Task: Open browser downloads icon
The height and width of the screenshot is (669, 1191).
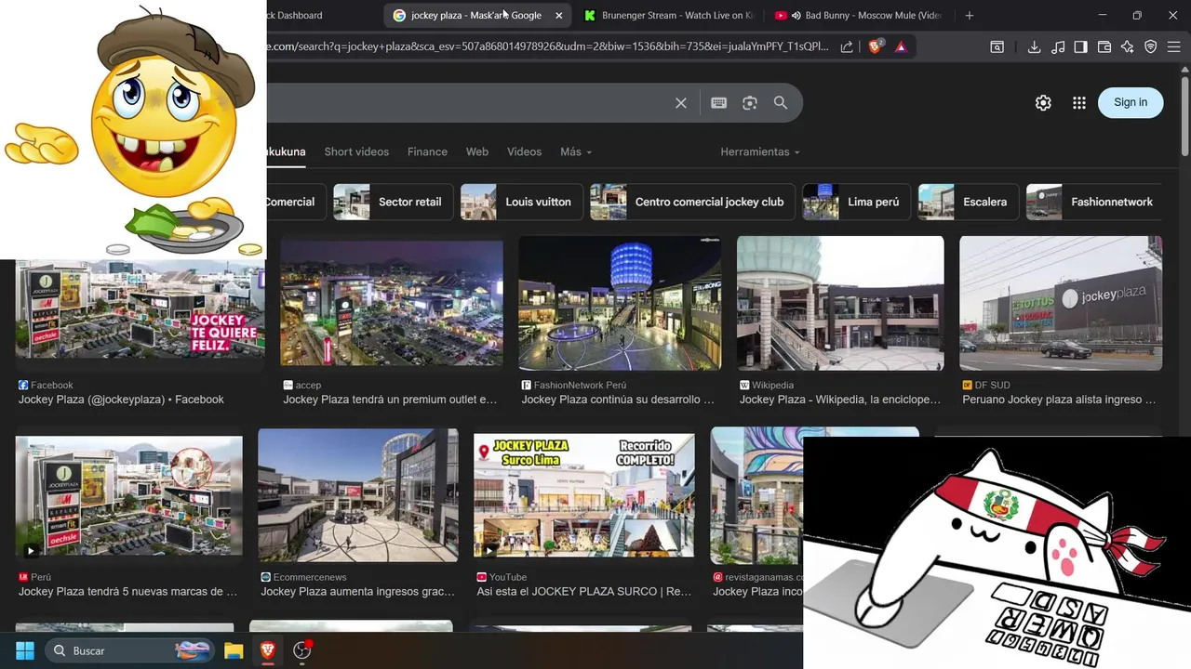Action: pyautogui.click(x=1034, y=46)
